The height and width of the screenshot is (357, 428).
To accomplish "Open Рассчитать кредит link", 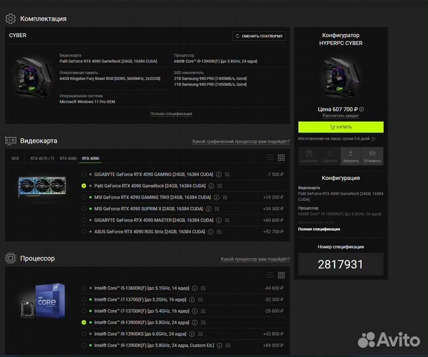I will click(x=341, y=116).
